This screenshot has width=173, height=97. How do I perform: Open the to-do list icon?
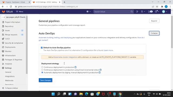(150, 12)
